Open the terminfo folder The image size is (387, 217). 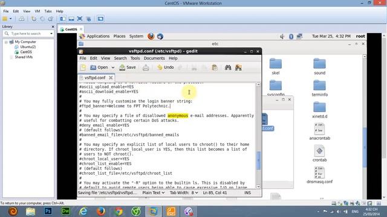[320, 88]
